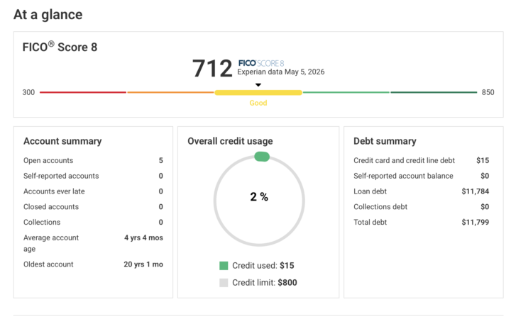Click the green Credit used legend square
Image resolution: width=511 pixels, height=319 pixels.
coord(224,266)
